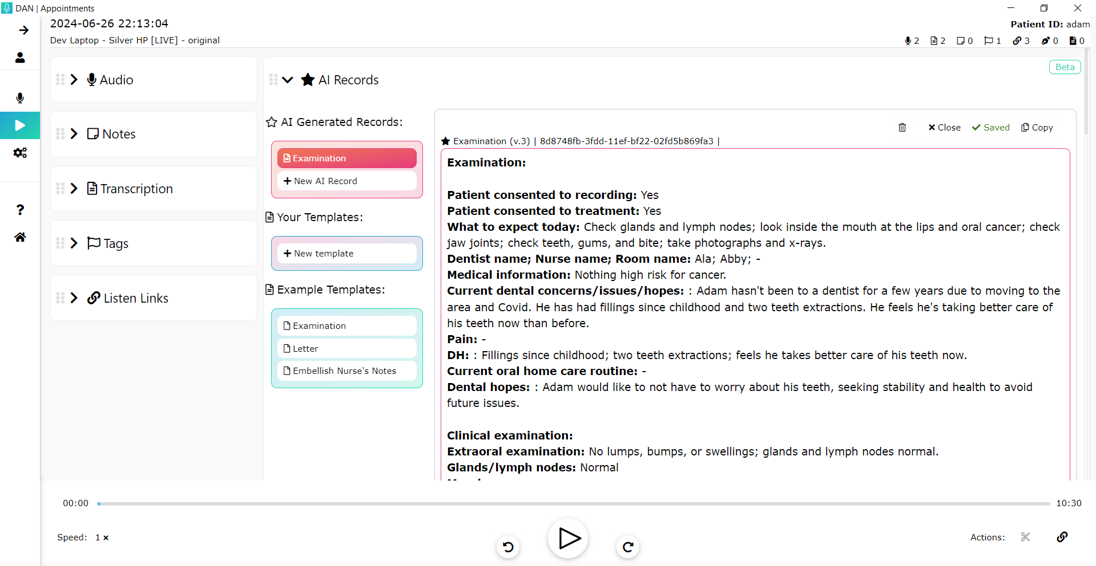Copy the examination record text
Viewport: 1096px width, 566px height.
click(x=1037, y=127)
